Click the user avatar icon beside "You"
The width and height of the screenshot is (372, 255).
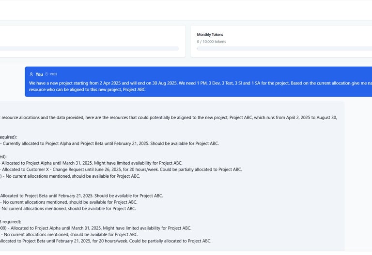pos(31,74)
